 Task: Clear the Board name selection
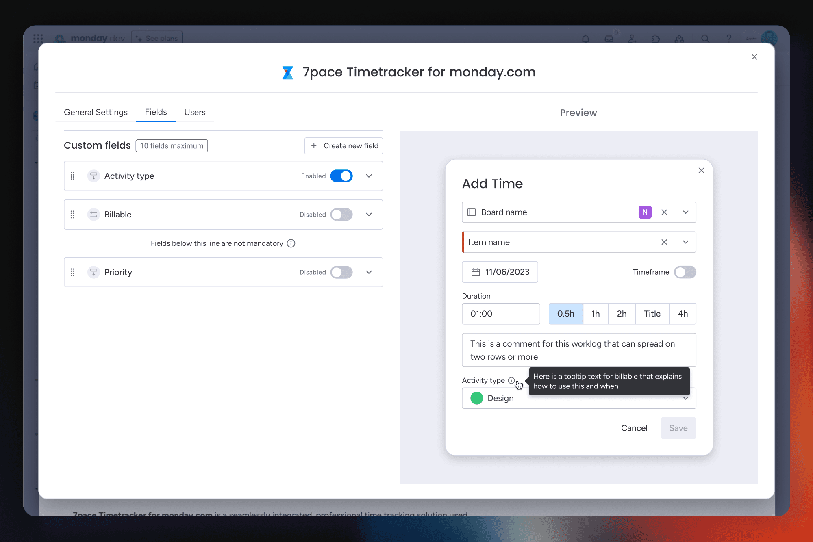[x=664, y=212]
